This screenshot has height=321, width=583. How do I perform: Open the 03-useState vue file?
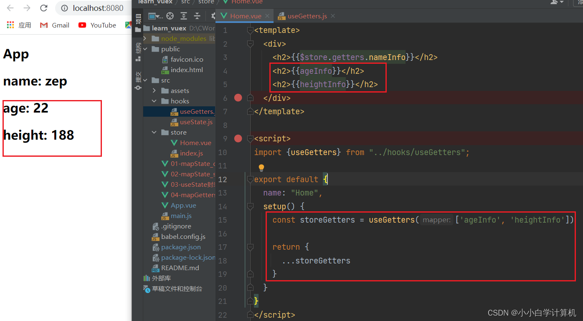[x=188, y=184]
